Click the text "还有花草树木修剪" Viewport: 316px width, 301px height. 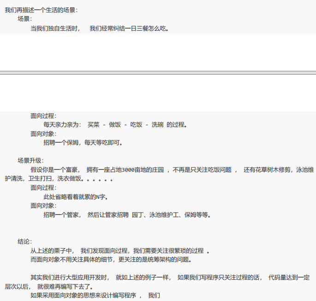click(267, 170)
